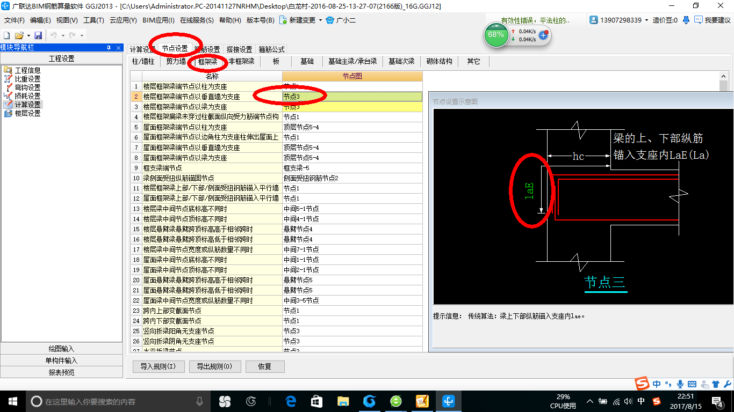Open the 工具(T) menu
The width and height of the screenshot is (734, 412).
93,20
